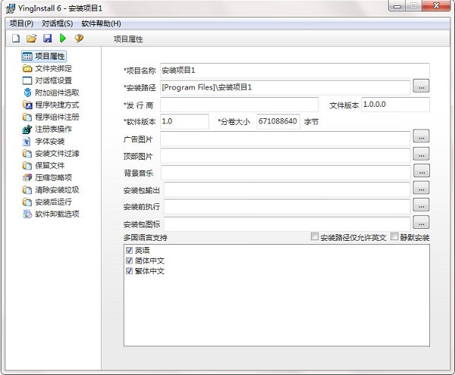Select the 程序组件注册 icon
Screen dimensions: 455x375
pyautogui.click(x=27, y=117)
